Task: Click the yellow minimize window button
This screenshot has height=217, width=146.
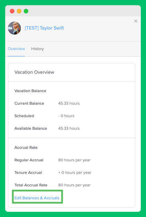Action: [19, 11]
